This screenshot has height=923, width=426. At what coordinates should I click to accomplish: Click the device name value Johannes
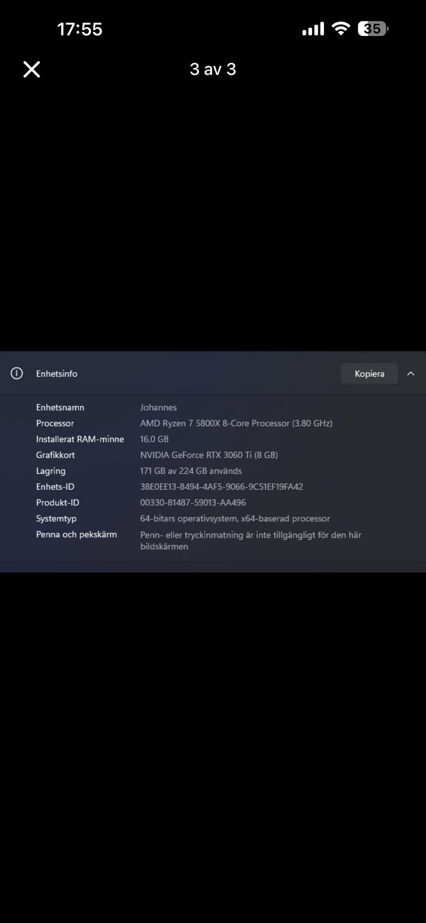[158, 407]
